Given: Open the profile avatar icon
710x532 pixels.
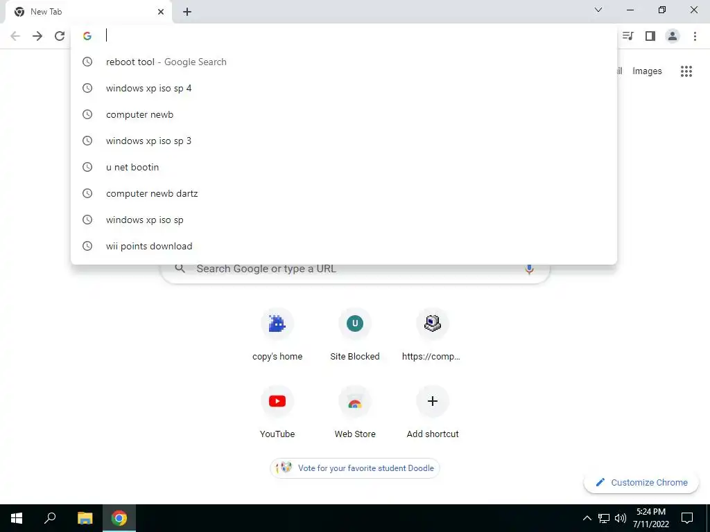Looking at the screenshot, I should point(673,36).
